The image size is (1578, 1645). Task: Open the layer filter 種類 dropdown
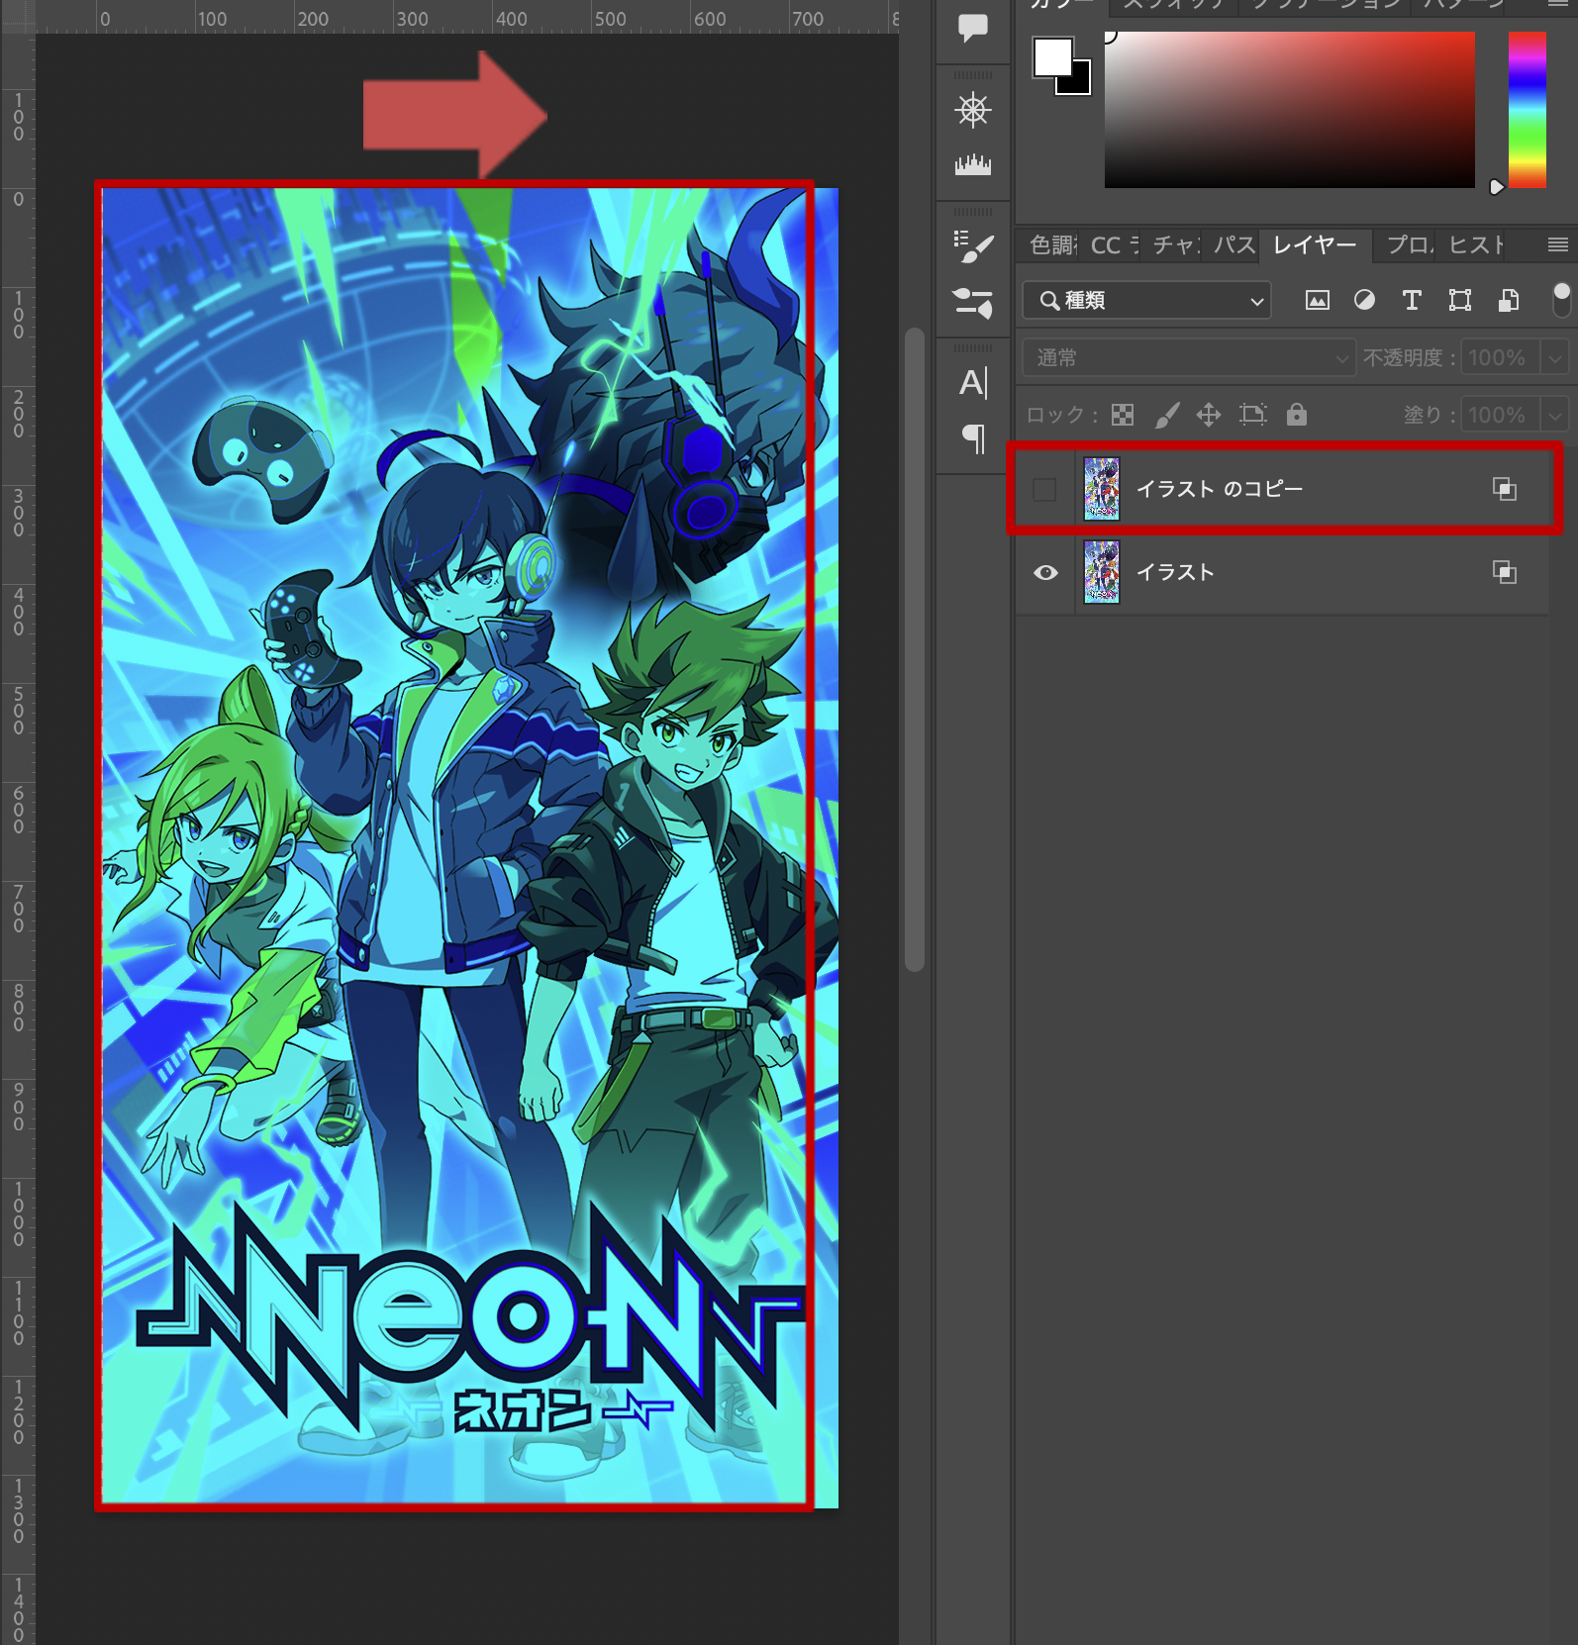coord(1147,300)
